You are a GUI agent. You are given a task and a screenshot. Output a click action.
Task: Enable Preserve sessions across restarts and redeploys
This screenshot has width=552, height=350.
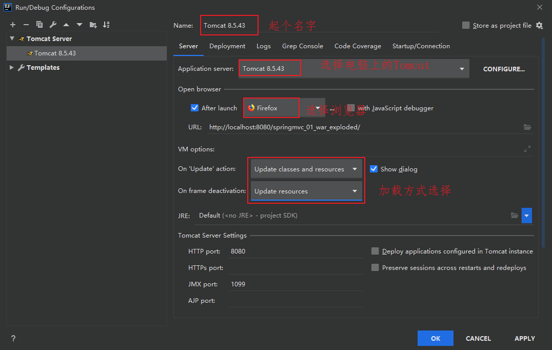[x=375, y=267]
